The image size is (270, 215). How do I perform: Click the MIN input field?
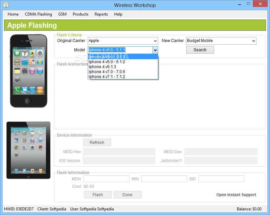164,179
